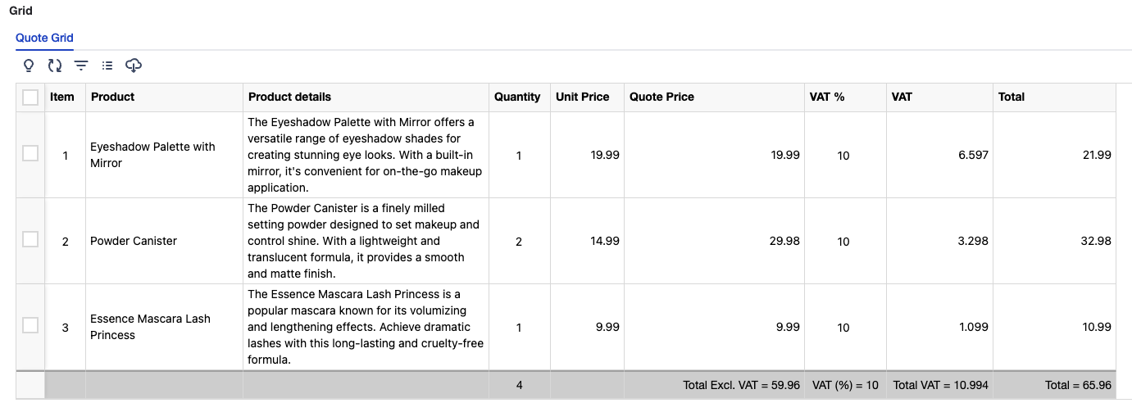Click the lightbulb icon in toolbar
The width and height of the screenshot is (1132, 412).
click(x=29, y=65)
